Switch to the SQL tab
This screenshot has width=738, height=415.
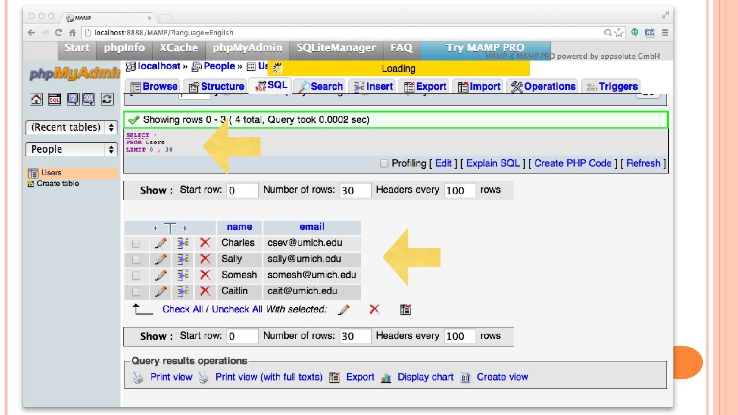270,85
